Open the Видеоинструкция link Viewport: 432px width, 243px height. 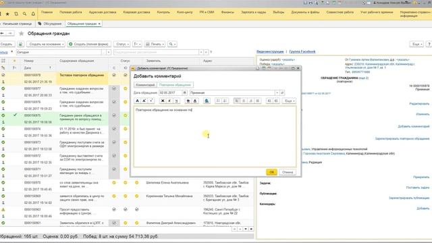pos(270,51)
